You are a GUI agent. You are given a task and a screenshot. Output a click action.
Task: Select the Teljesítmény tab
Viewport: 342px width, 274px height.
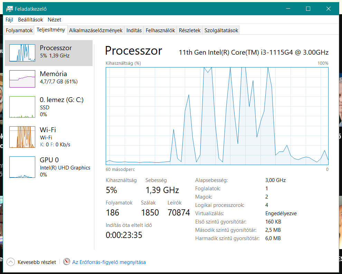(x=51, y=30)
